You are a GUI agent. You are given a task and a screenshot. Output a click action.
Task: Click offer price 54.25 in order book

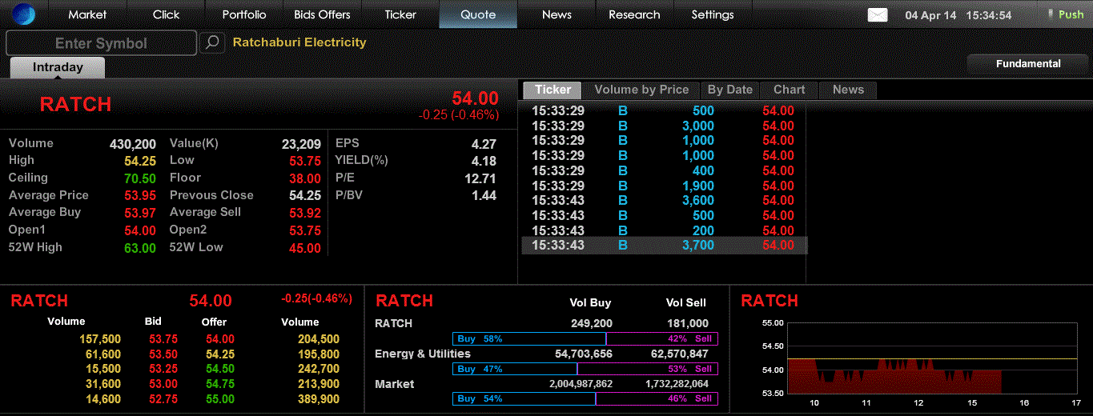(219, 354)
